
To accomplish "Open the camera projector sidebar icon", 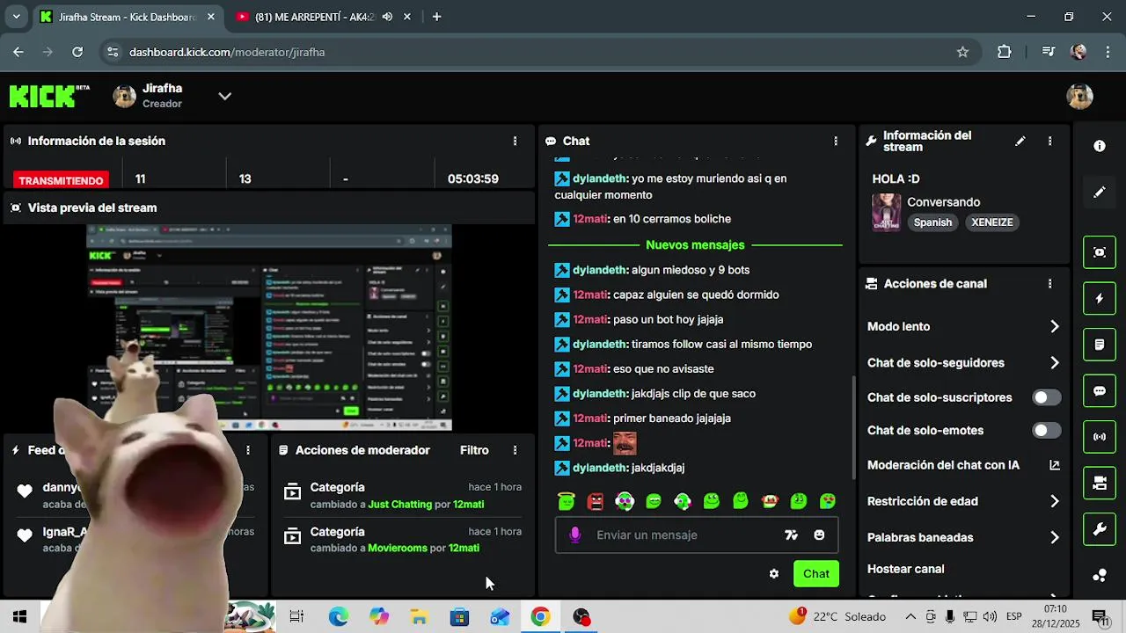I will click(x=1100, y=483).
